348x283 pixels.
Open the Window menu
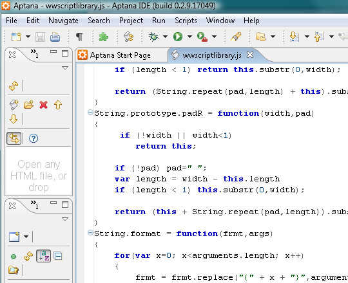(x=220, y=21)
